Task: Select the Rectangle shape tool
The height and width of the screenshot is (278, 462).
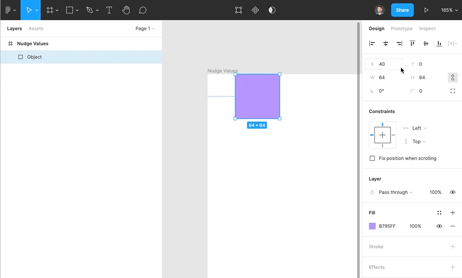Action: pyautogui.click(x=70, y=10)
